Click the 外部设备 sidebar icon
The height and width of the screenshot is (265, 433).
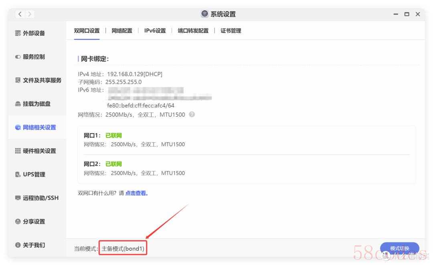tap(18, 33)
